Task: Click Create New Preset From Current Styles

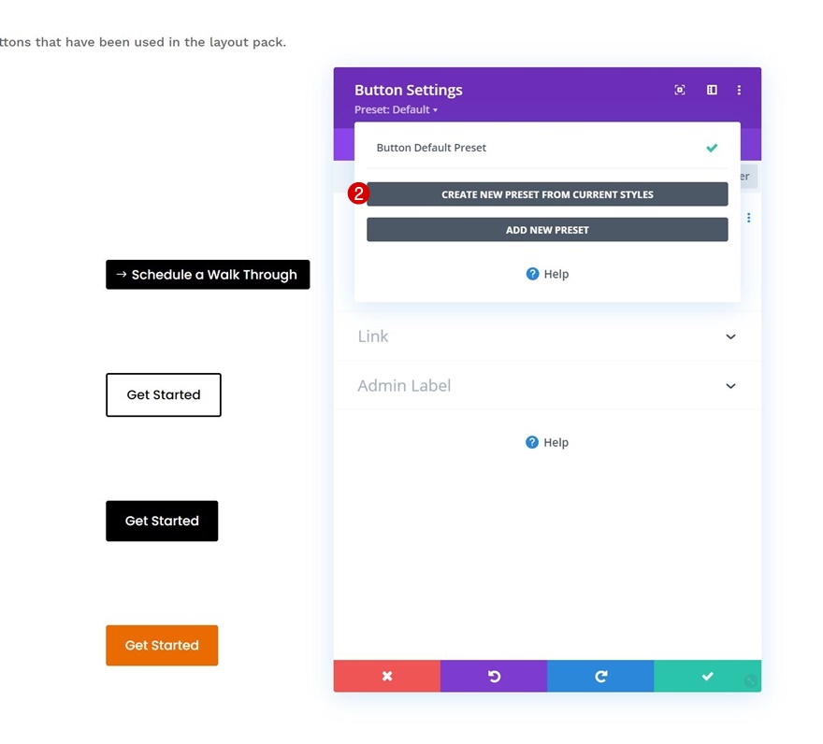Action: click(x=547, y=194)
